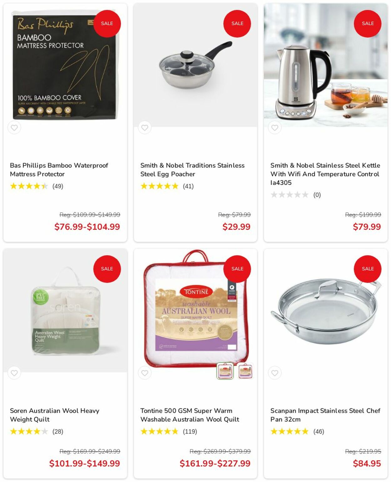Open Scanpan Impact Stainless Steel Chef Pan
This screenshot has height=482, width=391.
pos(325,415)
